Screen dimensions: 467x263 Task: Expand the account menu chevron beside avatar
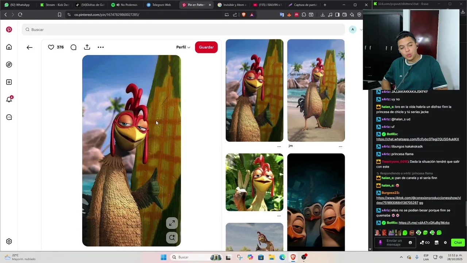tap(361, 30)
